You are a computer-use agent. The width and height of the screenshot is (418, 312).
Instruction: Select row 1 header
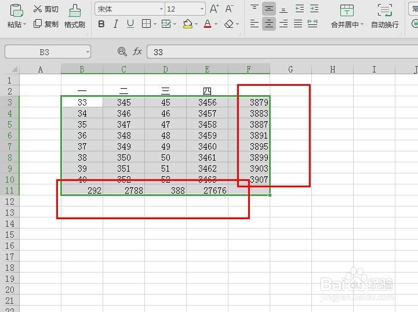10,80
